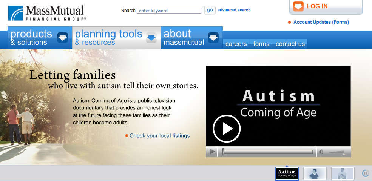Mute video with the speaker icon
Viewport: 372px width, 181px height.
(321, 152)
